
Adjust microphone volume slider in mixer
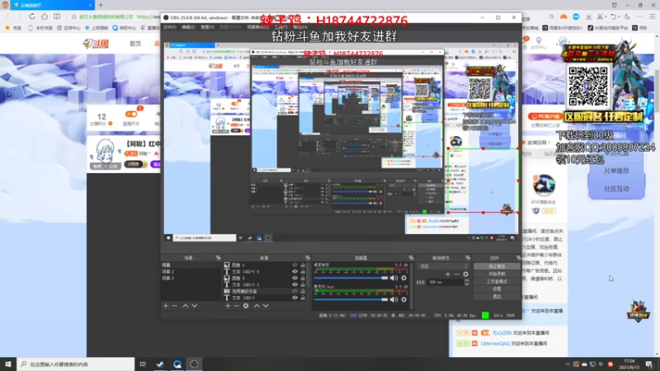351,299
